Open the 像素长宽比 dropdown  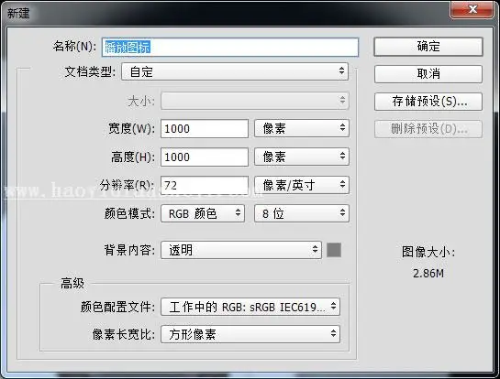(x=250, y=334)
